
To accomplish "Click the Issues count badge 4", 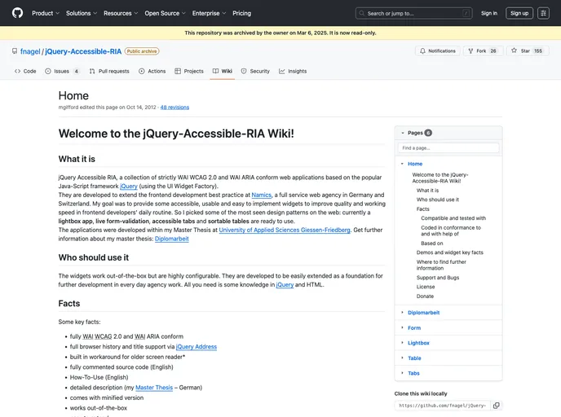I will (76, 71).
